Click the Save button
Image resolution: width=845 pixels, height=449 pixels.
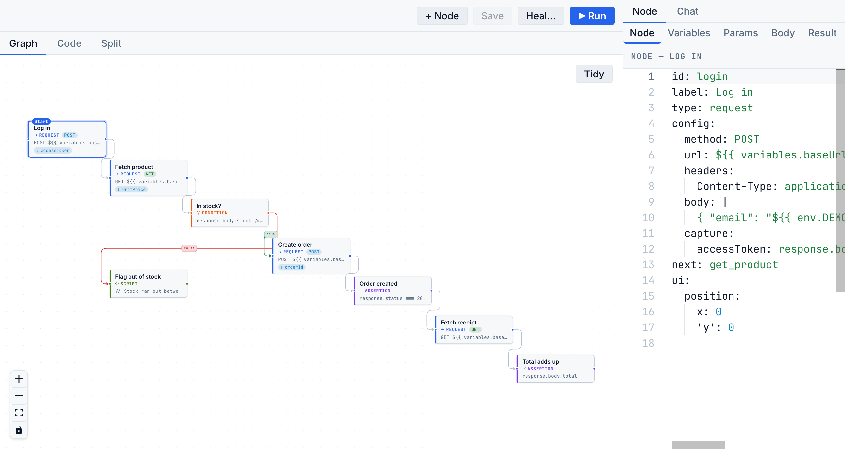pyautogui.click(x=492, y=16)
